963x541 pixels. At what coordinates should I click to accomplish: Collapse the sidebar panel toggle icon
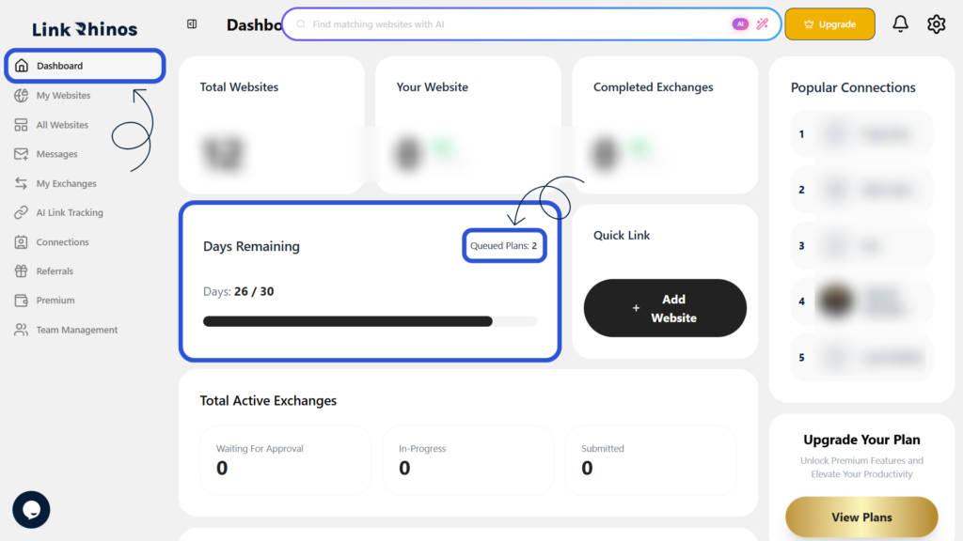tap(192, 23)
